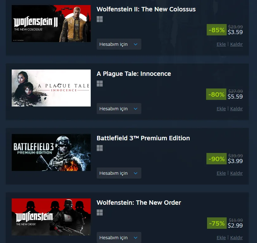Click Ekle link for A Plague Tale
The image size is (257, 243).
point(221,109)
